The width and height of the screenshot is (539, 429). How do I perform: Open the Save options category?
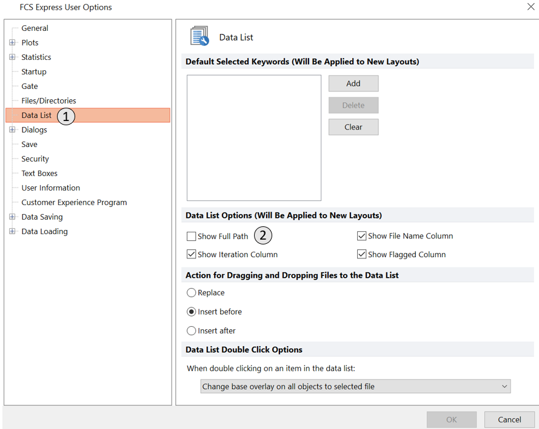[29, 145]
